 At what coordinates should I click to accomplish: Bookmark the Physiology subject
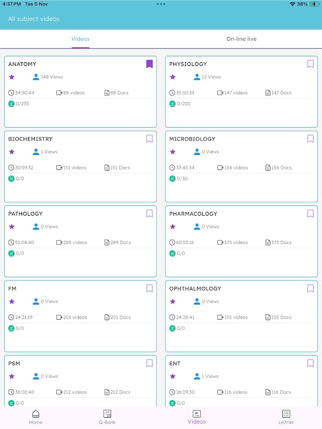click(310, 64)
